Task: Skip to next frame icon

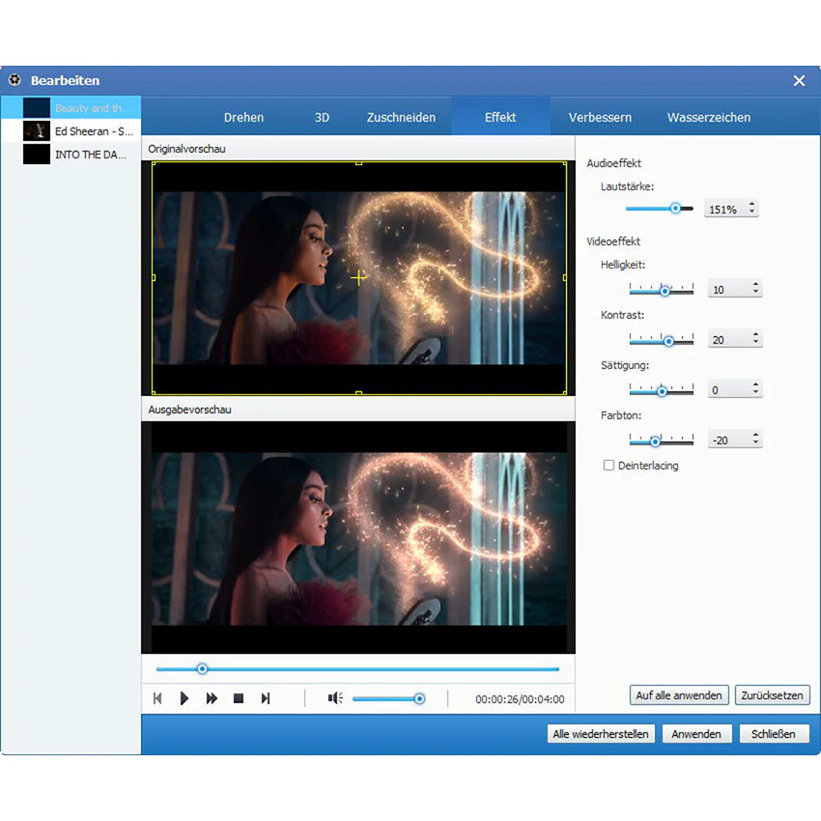Action: [266, 698]
